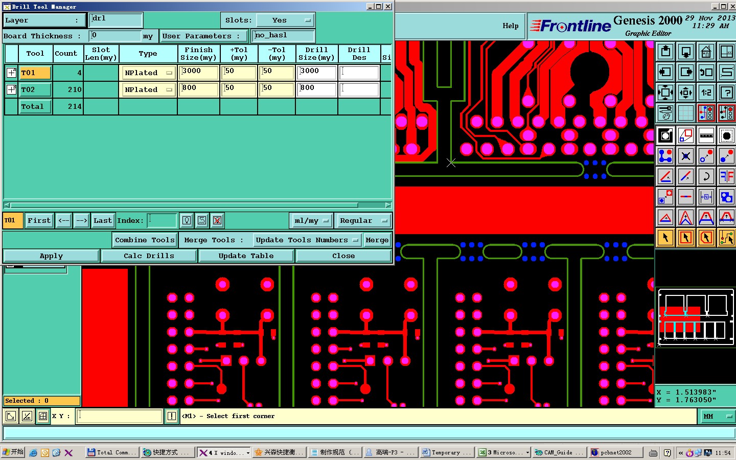This screenshot has height=460, width=736.
Task: Click the User Parameters no_hasl field
Action: click(x=284, y=36)
